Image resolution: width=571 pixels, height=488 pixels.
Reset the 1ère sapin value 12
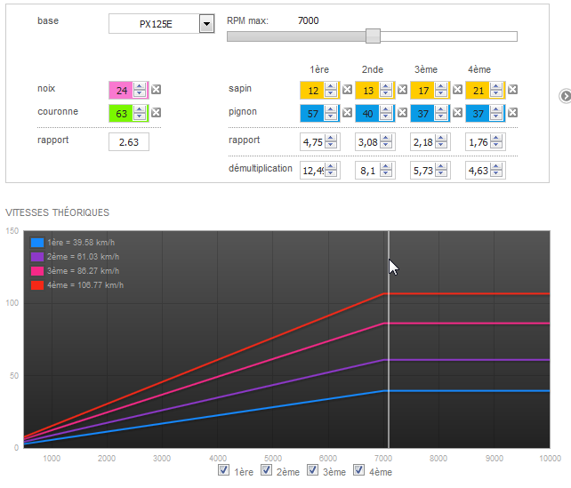click(347, 89)
